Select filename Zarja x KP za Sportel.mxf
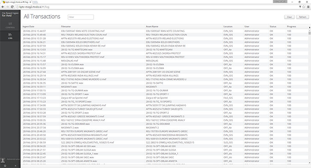311x168 pixels. (74, 98)
